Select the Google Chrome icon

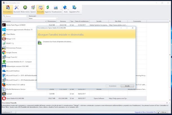pos(4,53)
